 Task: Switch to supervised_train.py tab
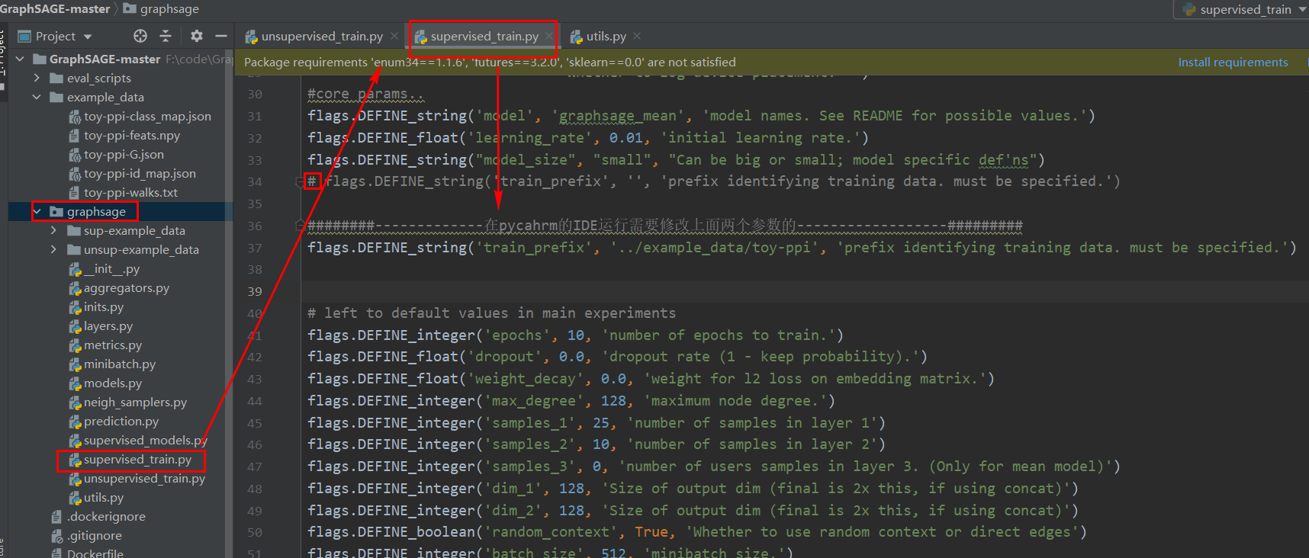(x=484, y=36)
